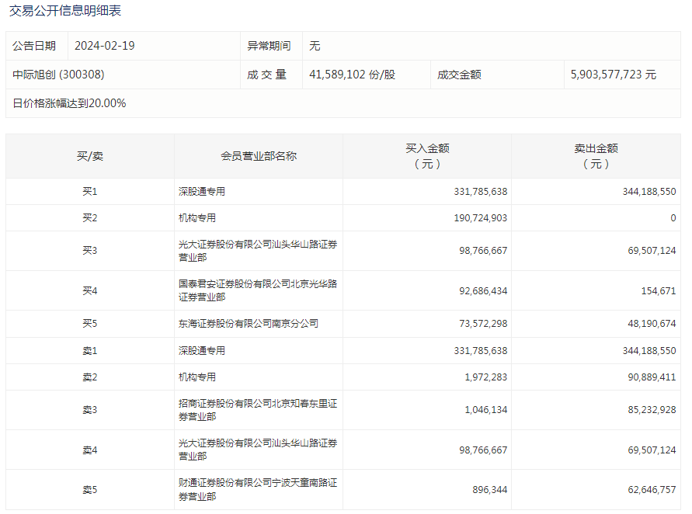Click buy amount 1,972,283
Viewport: 692px width, 514px height.
[486, 377]
